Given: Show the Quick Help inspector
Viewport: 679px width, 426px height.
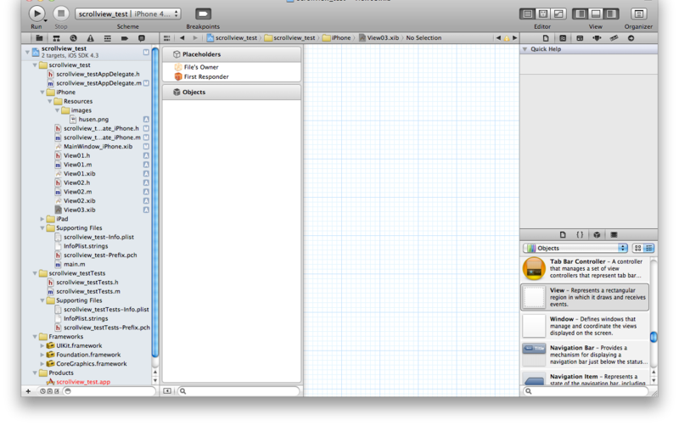Looking at the screenshot, I should click(x=563, y=38).
